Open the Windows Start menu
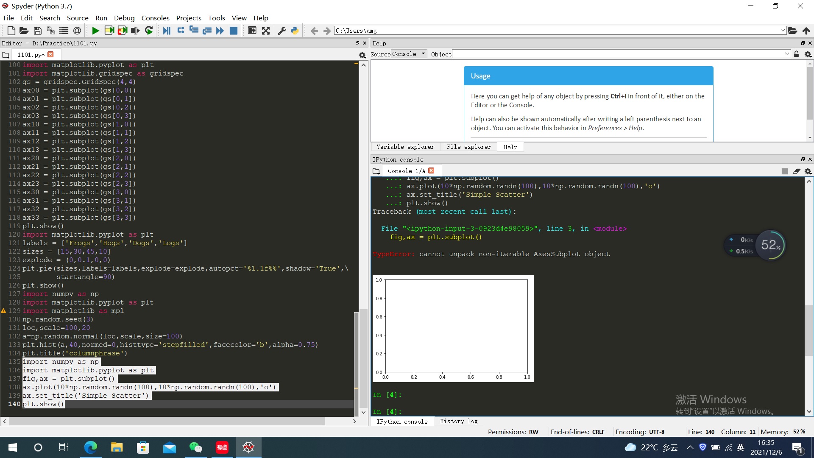Viewport: 814px width, 458px height. 13,447
